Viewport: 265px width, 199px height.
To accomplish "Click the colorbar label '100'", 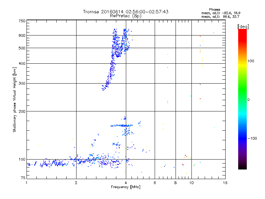I will pyautogui.click(x=251, y=61).
